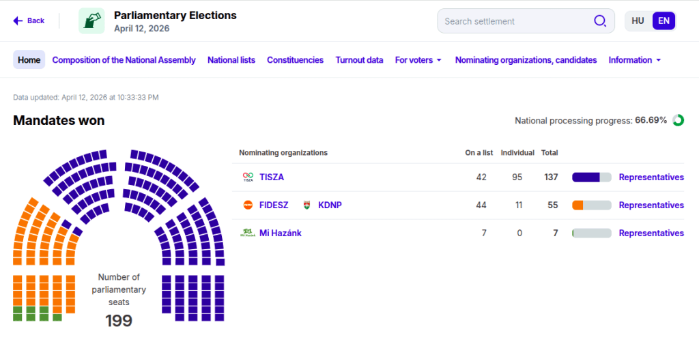This screenshot has height=342, width=699.
Task: Open Mi Hazánk Representatives link
Action: 651,233
